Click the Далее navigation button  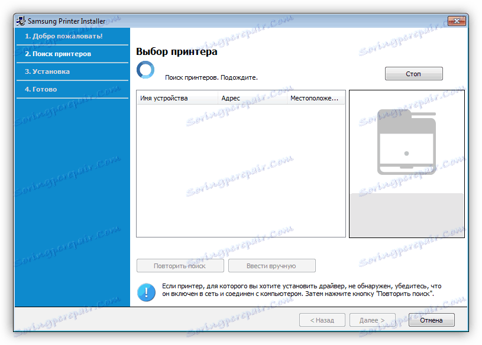pos(372,320)
